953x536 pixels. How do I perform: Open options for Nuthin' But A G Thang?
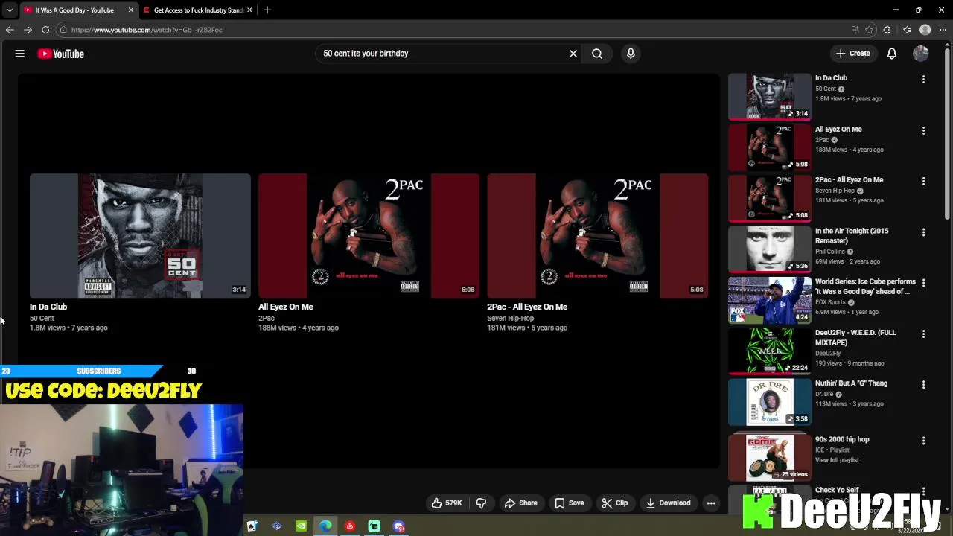(923, 385)
